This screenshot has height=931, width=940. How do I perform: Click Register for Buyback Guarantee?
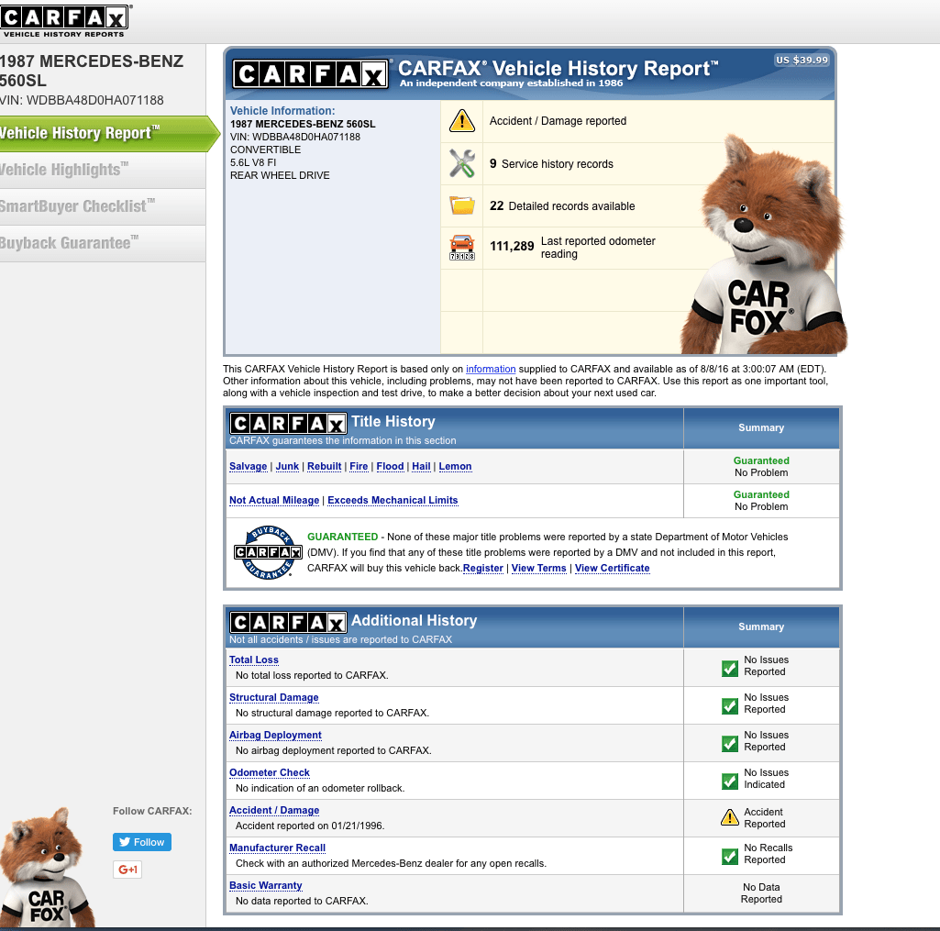483,569
